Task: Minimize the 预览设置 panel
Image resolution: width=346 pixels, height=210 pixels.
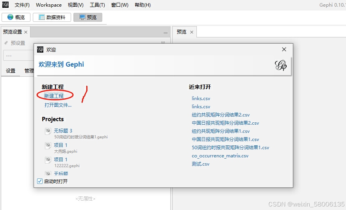Action: tap(166, 33)
